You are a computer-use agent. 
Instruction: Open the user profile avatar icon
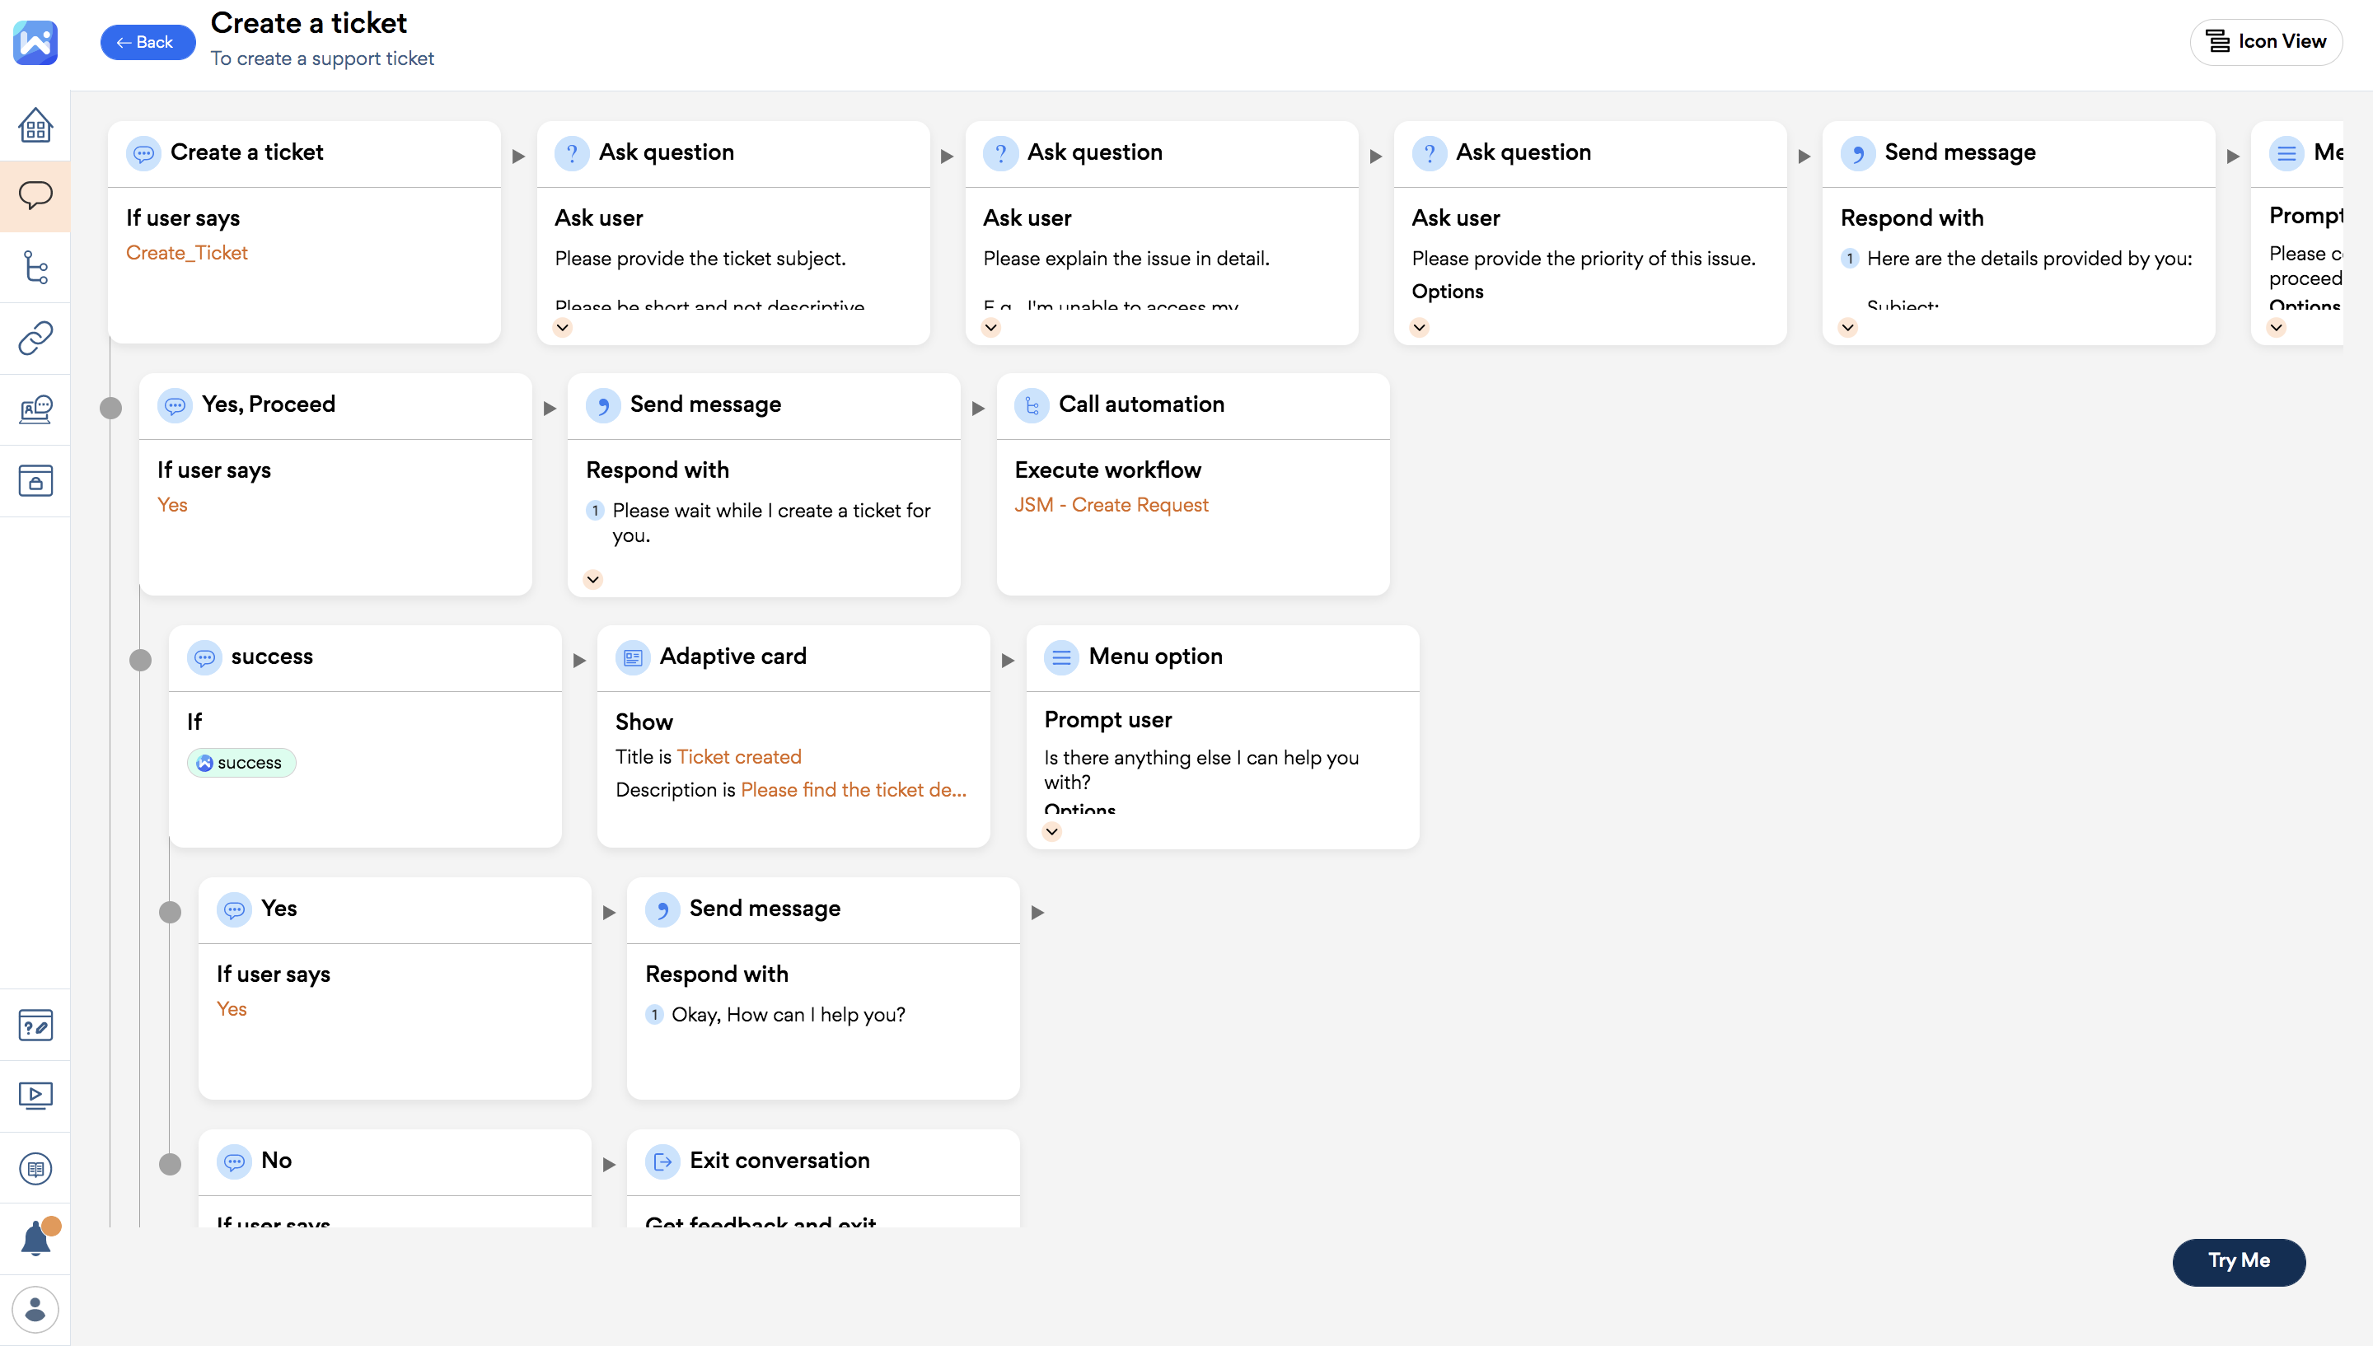tap(35, 1309)
